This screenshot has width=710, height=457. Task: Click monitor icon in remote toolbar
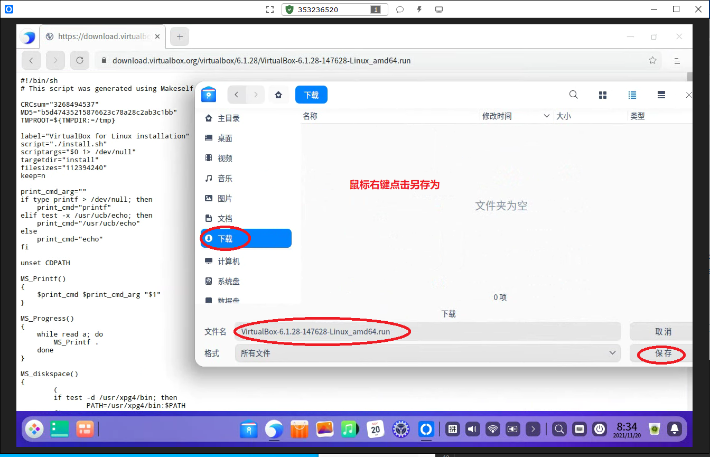[x=438, y=10]
